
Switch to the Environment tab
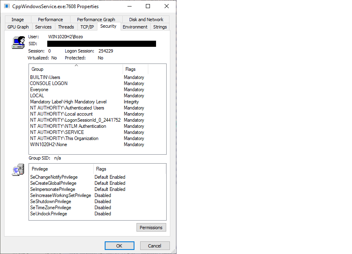tap(135, 26)
